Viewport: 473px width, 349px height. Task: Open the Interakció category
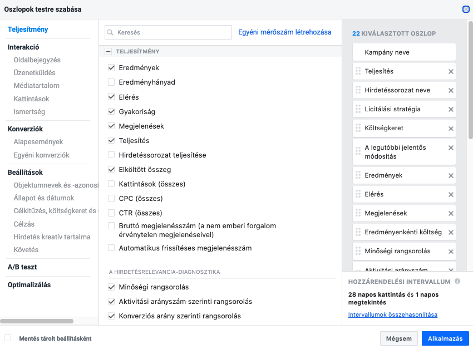tap(23, 47)
